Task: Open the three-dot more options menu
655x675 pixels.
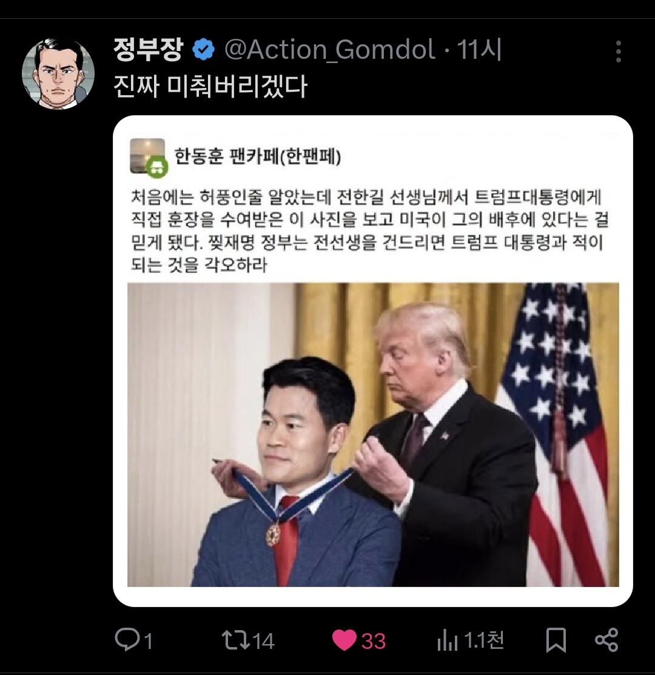Action: click(x=618, y=52)
